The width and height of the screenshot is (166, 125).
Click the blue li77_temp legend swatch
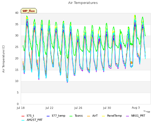[48, 116]
